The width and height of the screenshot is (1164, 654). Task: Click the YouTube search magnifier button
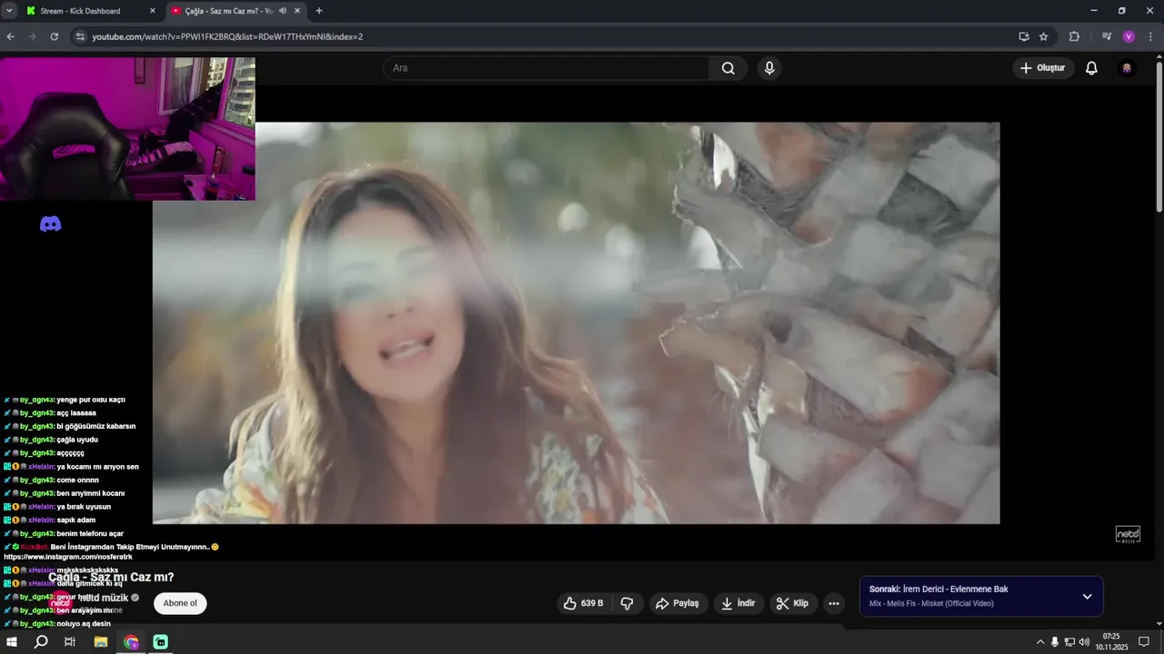[x=727, y=68]
